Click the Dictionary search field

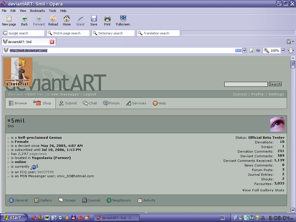click(x=113, y=33)
